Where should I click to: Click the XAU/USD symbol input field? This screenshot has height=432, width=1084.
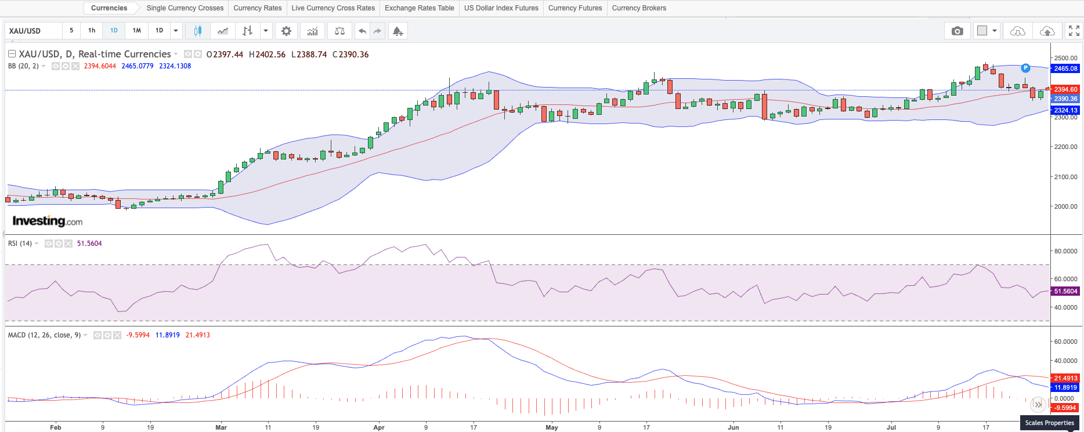pyautogui.click(x=34, y=31)
